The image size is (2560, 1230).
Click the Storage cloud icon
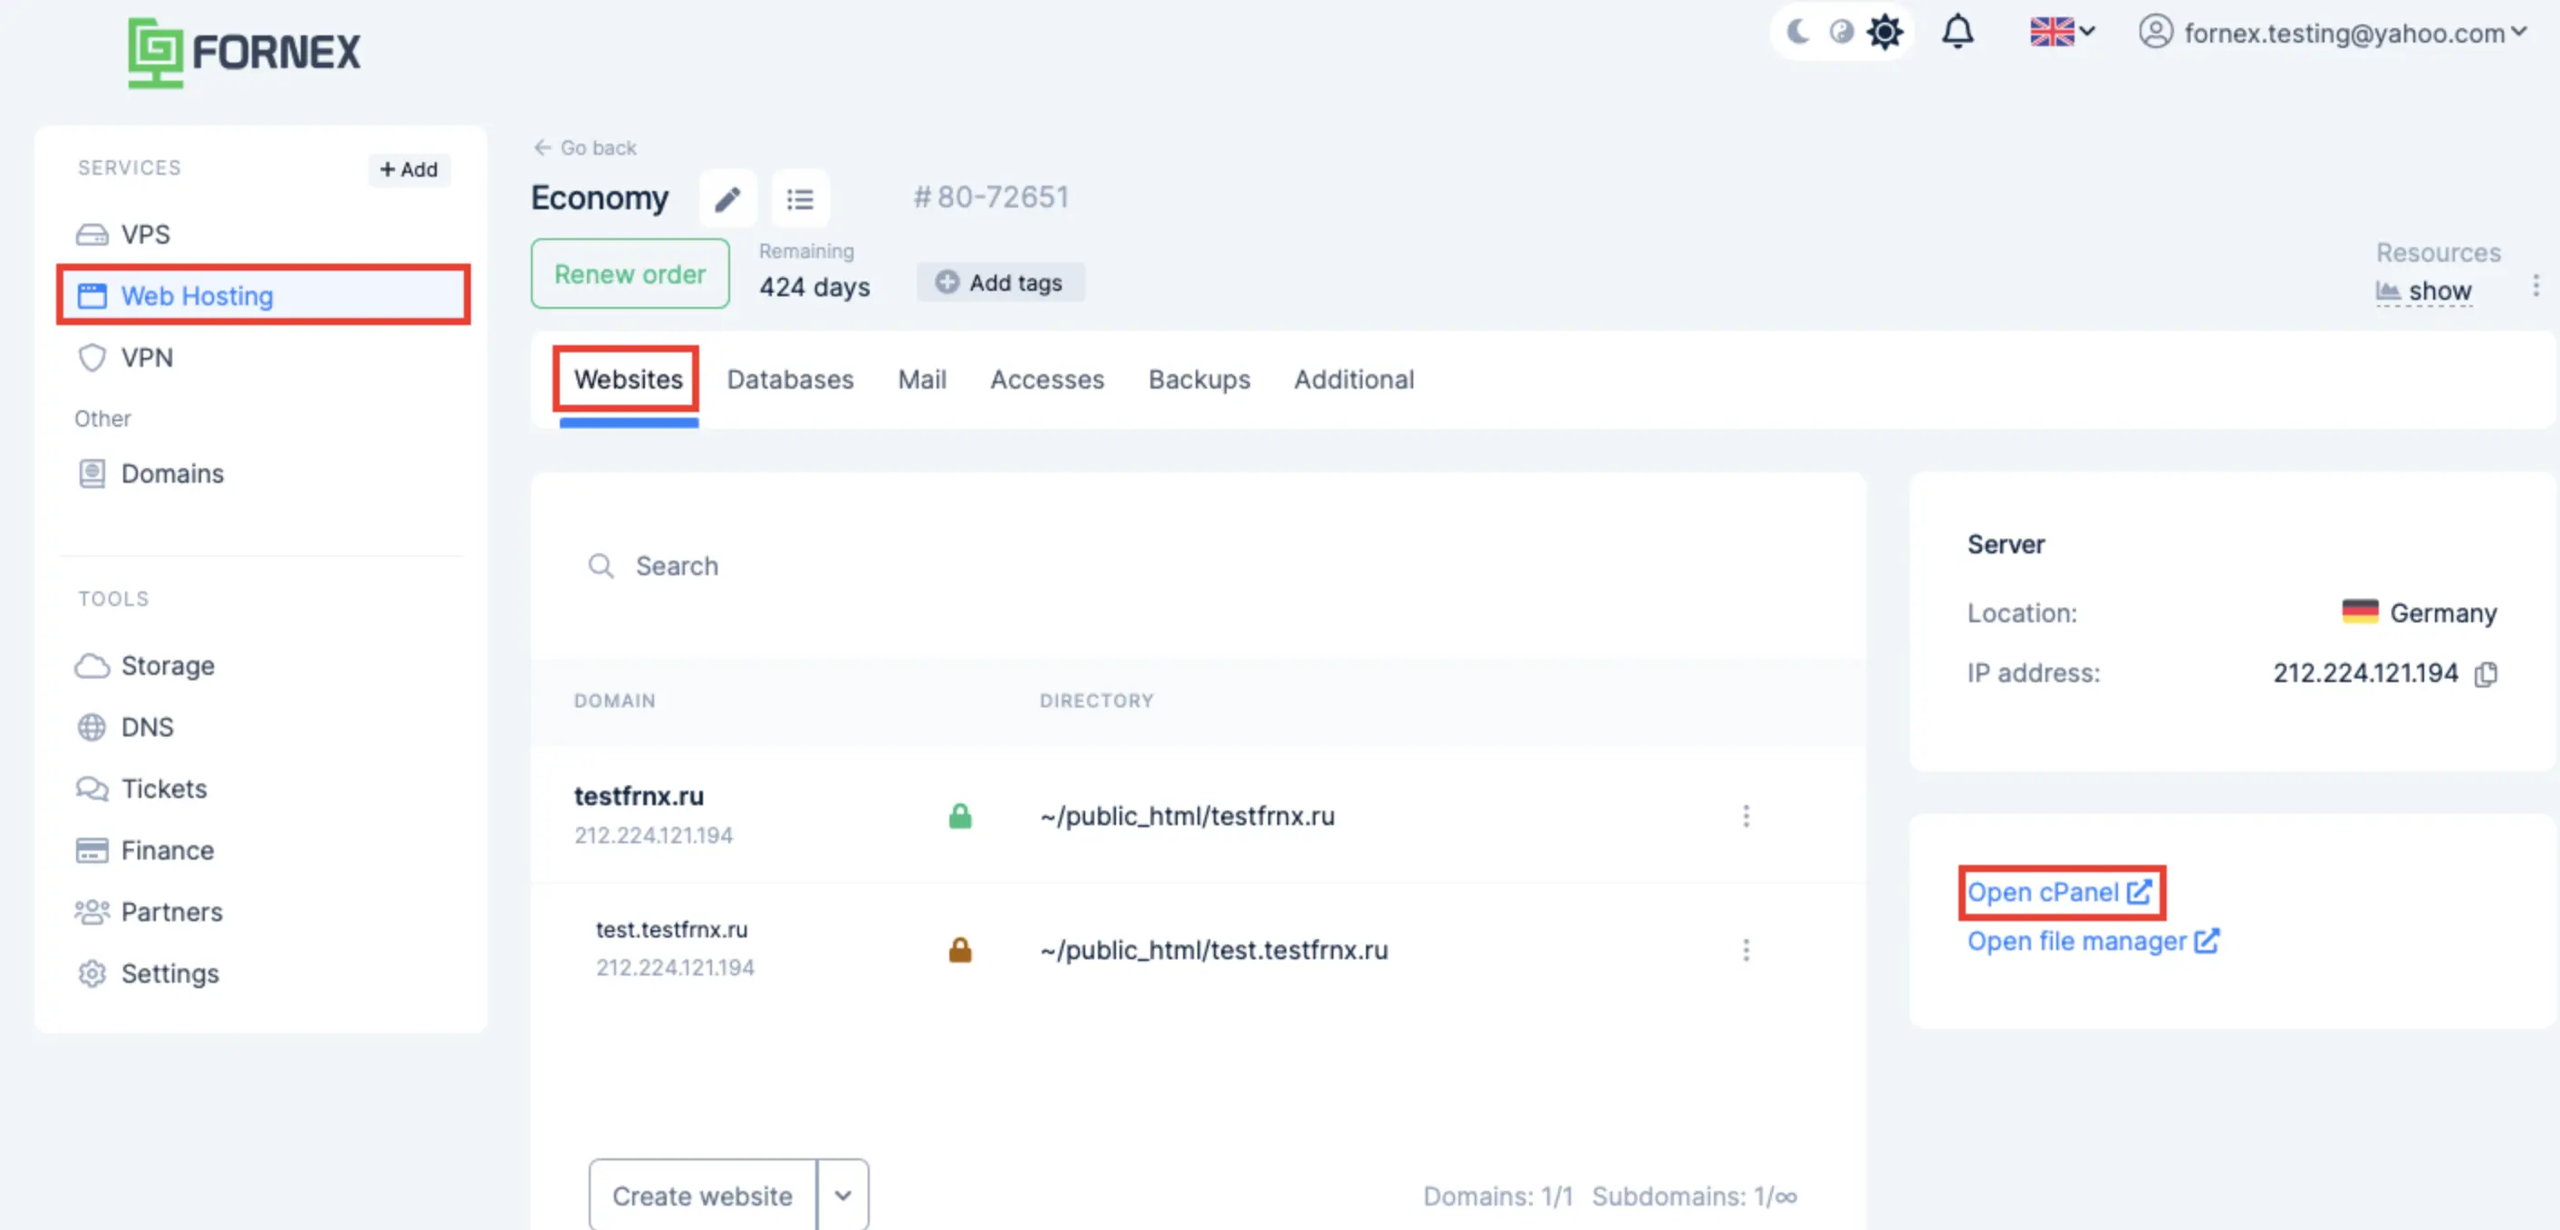tap(92, 666)
